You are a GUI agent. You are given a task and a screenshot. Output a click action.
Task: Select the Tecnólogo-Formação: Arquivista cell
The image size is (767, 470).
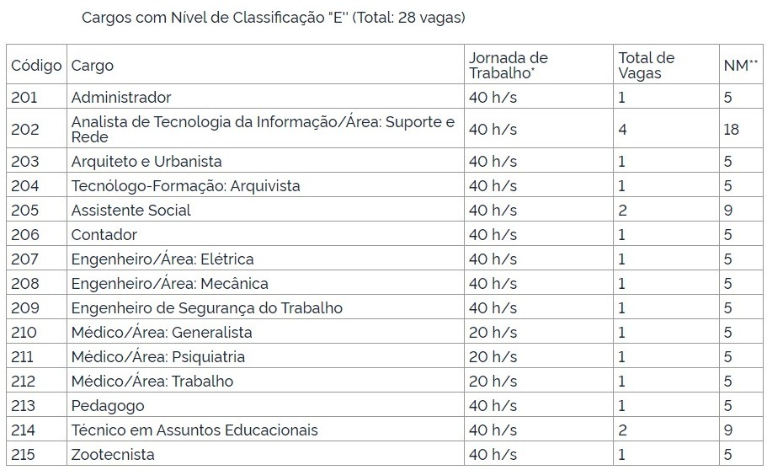pos(185,185)
